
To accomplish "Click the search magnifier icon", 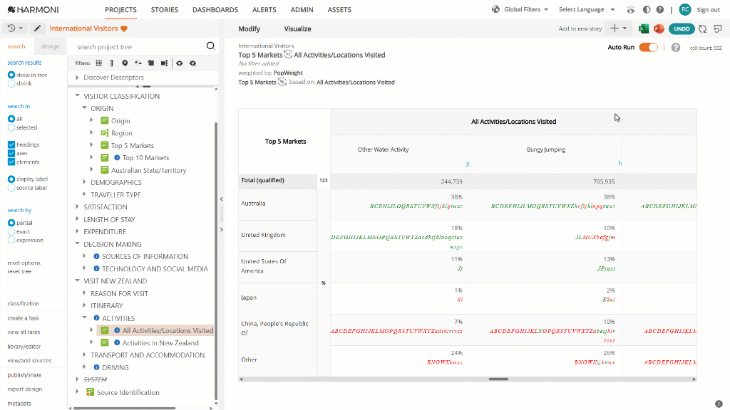I will (210, 46).
